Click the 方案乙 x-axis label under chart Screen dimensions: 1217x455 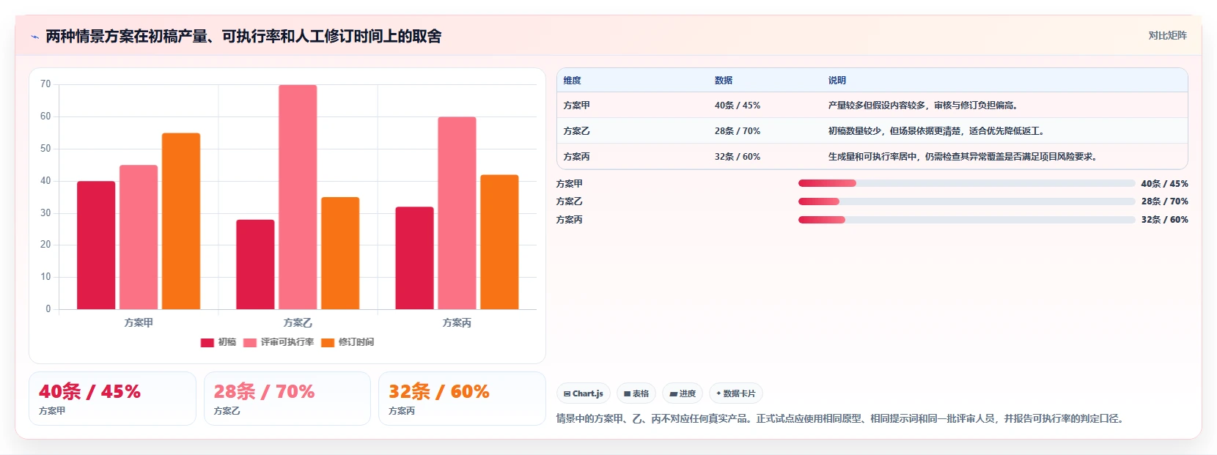pyautogui.click(x=298, y=322)
